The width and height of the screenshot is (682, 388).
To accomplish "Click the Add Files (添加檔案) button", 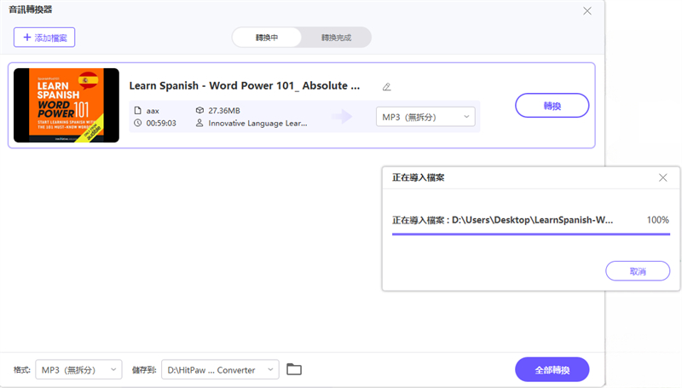I will coord(44,38).
